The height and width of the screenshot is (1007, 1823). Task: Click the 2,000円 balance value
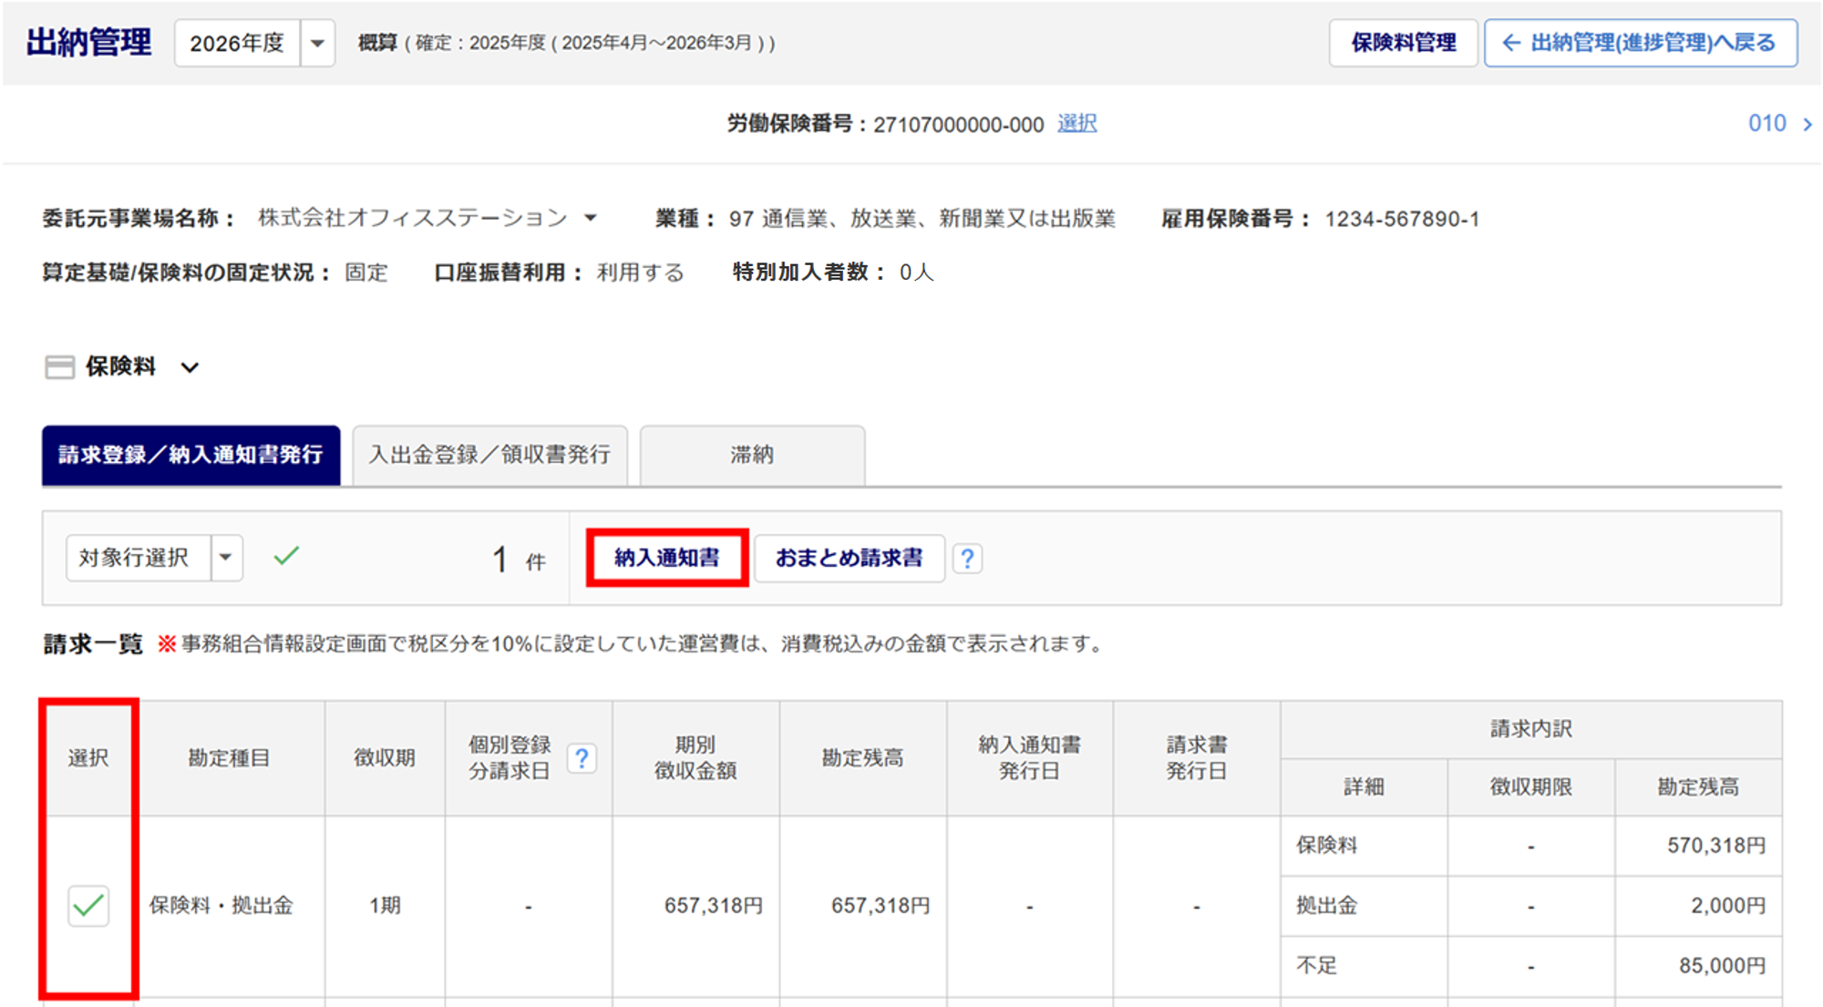click(1728, 906)
